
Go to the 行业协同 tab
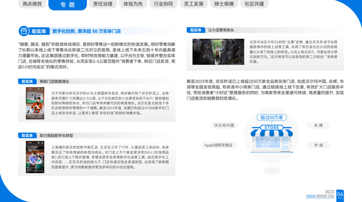(x=163, y=4)
